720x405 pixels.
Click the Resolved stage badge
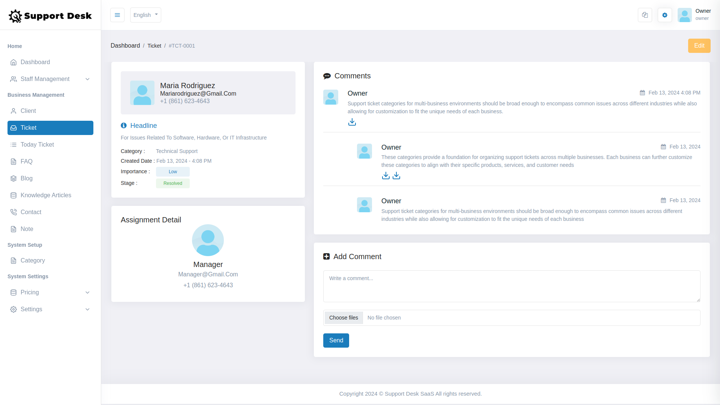coord(172,183)
